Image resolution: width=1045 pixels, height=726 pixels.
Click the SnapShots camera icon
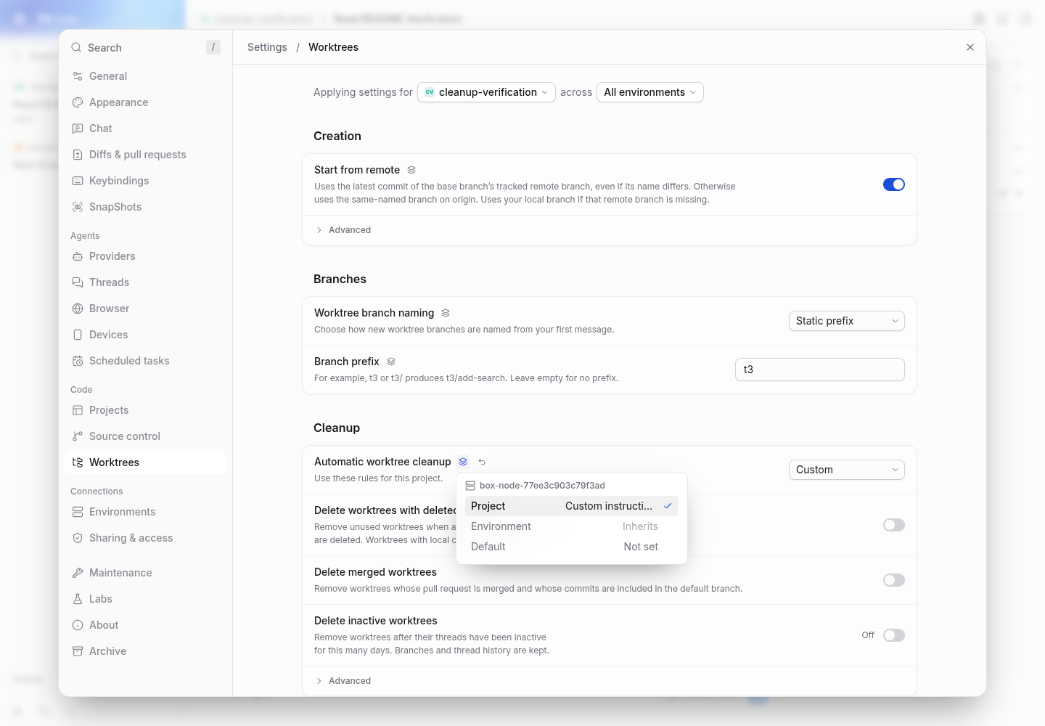tap(78, 207)
